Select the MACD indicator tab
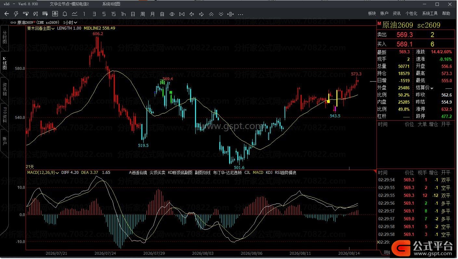Screen dimensions: 458x259 (258, 173)
